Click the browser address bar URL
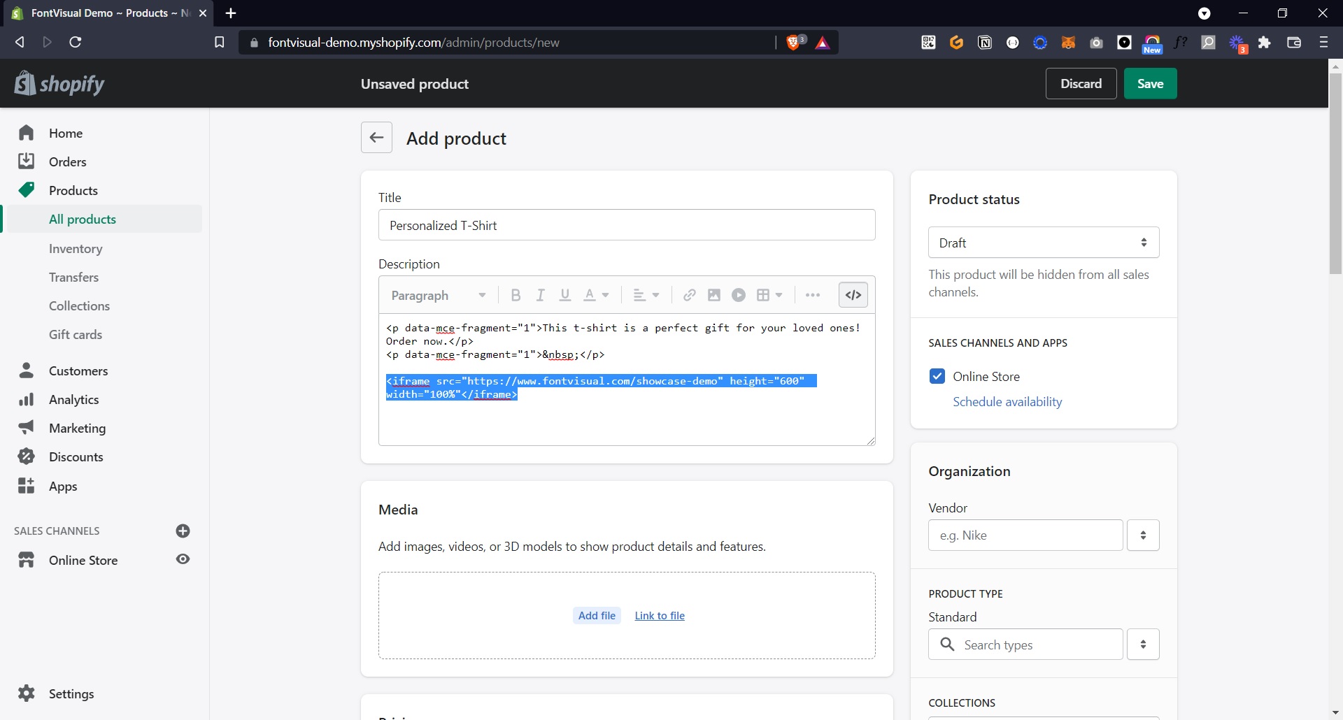 413,42
